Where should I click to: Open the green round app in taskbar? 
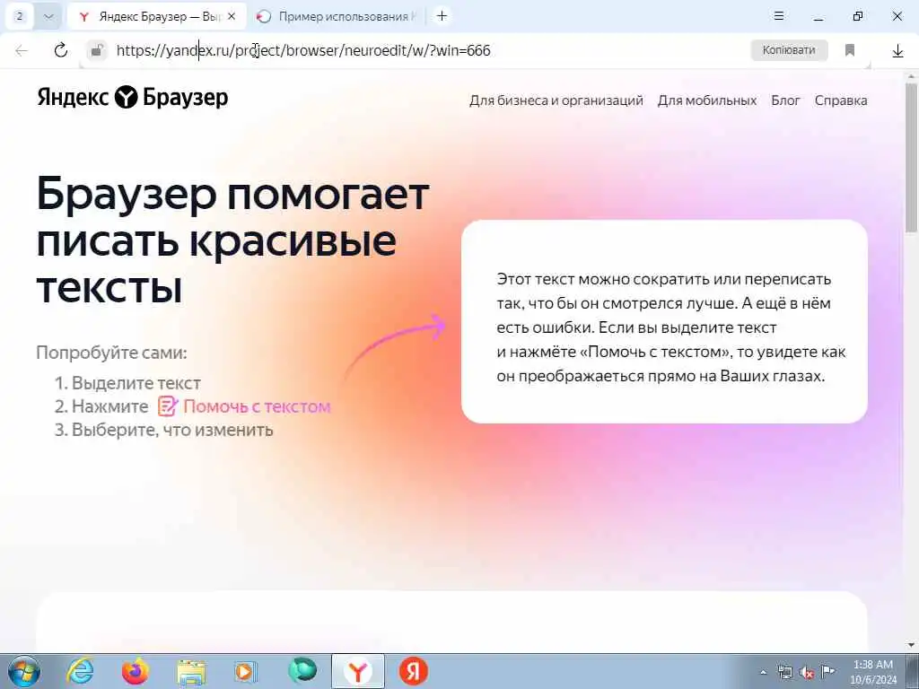tap(302, 671)
